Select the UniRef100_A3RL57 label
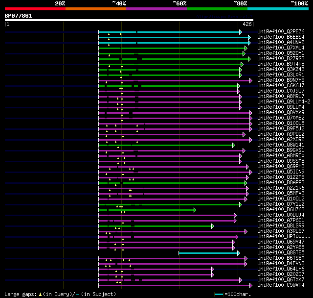This screenshot has height=298, width=313. click(281, 231)
